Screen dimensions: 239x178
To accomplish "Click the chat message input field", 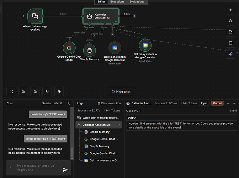I will (36, 168).
